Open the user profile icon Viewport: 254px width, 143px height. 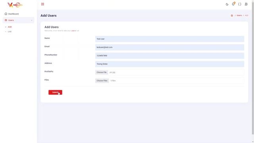(x=246, y=4)
